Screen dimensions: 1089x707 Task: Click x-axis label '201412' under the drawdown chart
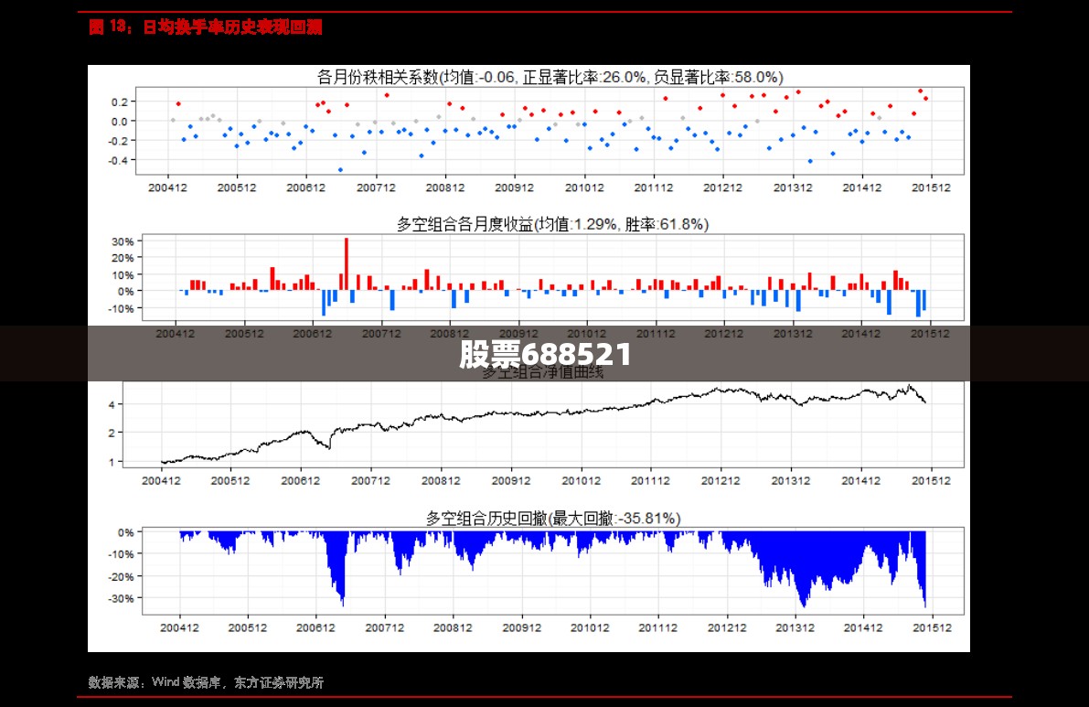coord(862,627)
